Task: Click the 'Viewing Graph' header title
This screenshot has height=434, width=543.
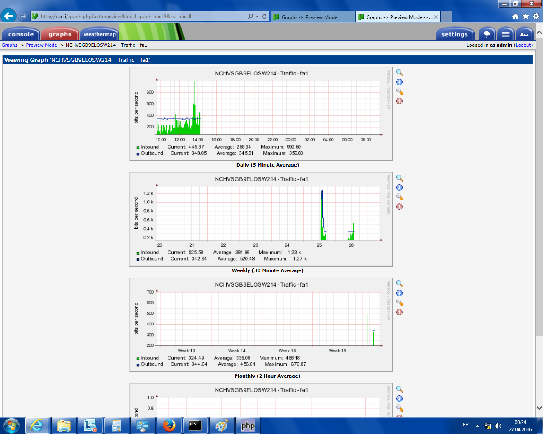Action: click(77, 60)
